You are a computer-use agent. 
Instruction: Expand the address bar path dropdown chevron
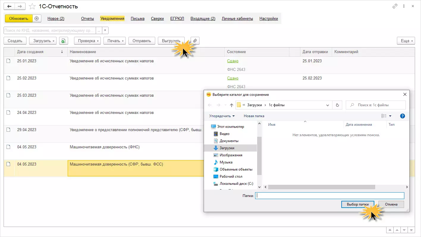point(328,105)
